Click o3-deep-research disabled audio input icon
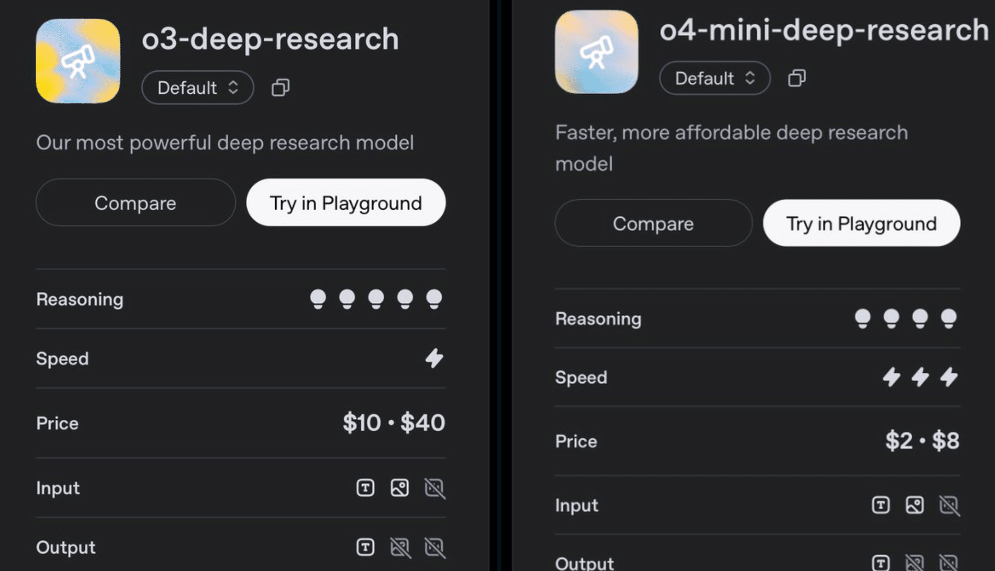 (434, 488)
